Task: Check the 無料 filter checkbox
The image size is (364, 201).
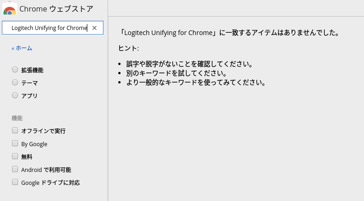Action: [x=15, y=156]
